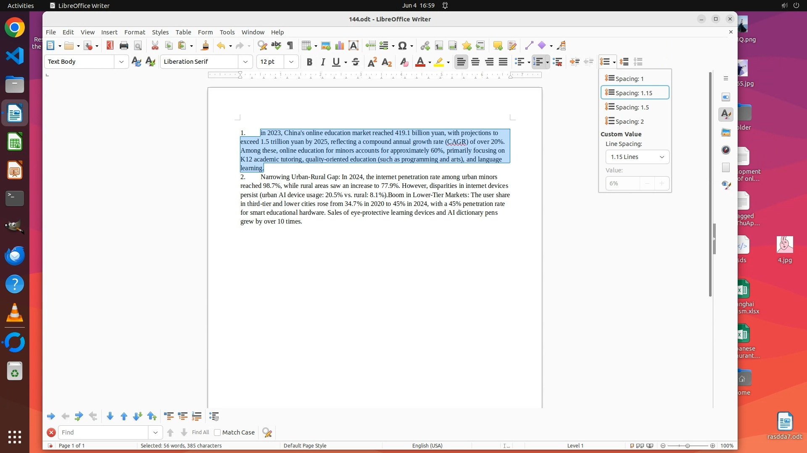The height and width of the screenshot is (453, 807).
Task: Toggle Bold formatting
Action: (x=309, y=62)
